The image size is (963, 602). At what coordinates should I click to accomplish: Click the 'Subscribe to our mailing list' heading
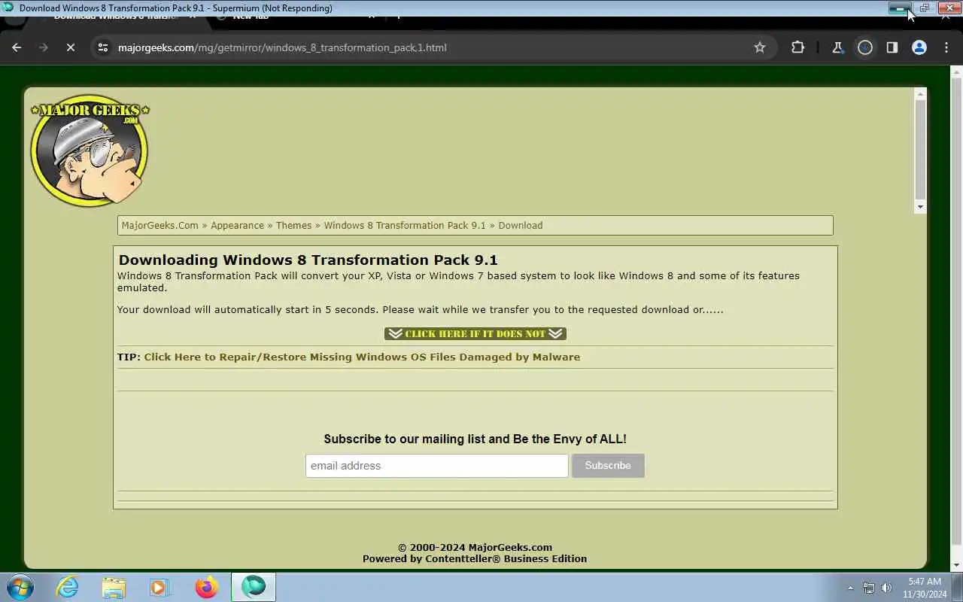[475, 439]
